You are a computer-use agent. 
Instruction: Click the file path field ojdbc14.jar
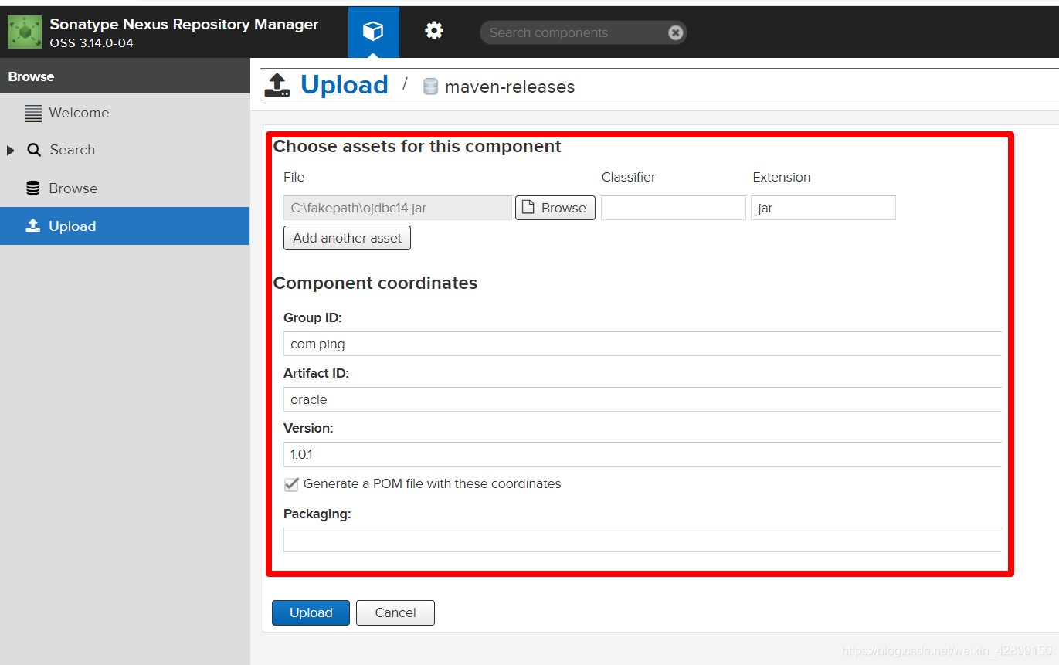point(398,208)
